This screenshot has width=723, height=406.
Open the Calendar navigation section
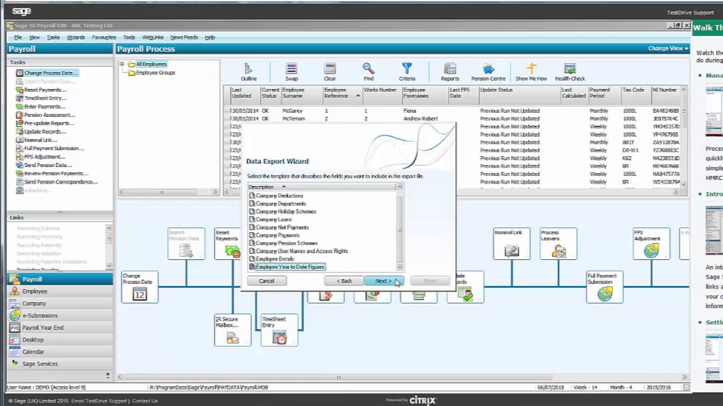click(x=60, y=352)
